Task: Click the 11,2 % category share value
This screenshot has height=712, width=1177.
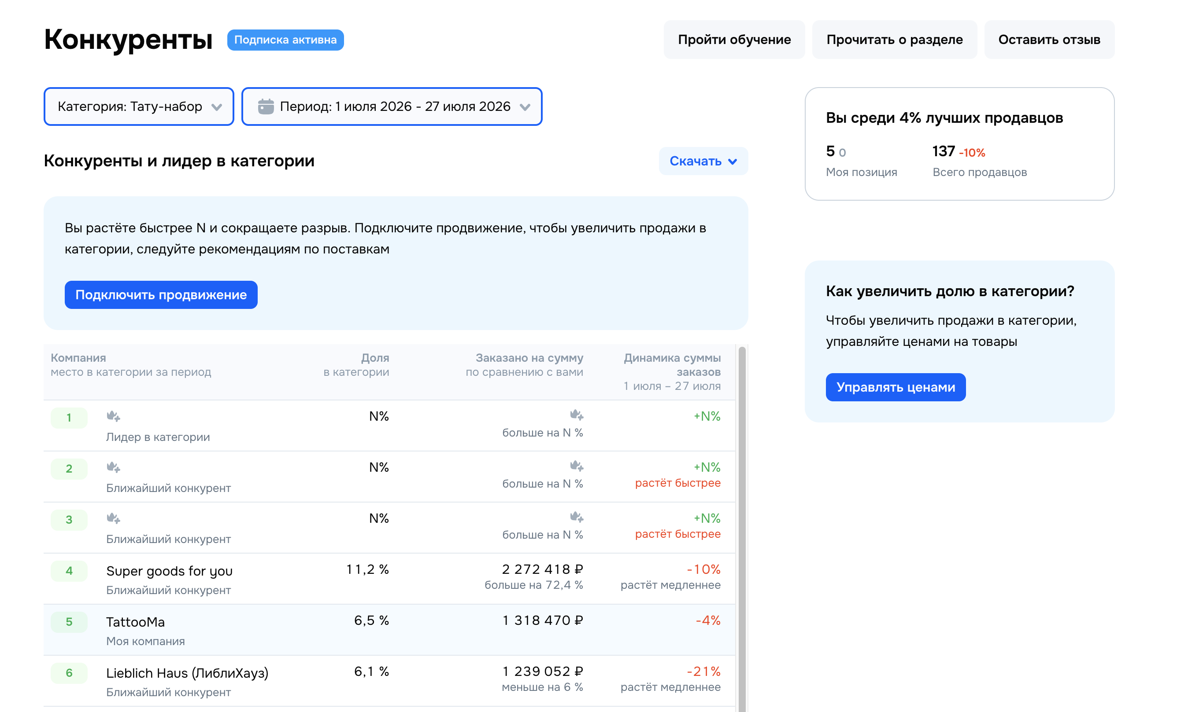Action: (x=367, y=569)
